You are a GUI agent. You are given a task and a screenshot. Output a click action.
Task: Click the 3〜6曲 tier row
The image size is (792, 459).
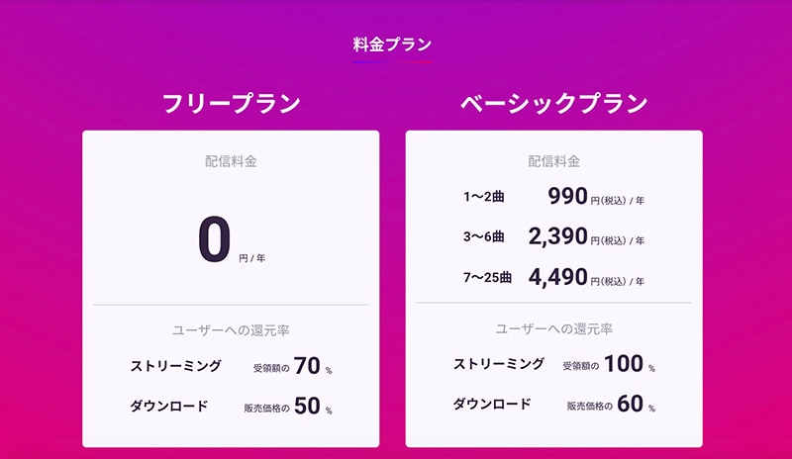(484, 237)
